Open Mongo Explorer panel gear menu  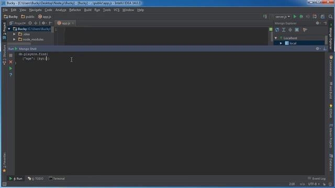[x=318, y=23]
